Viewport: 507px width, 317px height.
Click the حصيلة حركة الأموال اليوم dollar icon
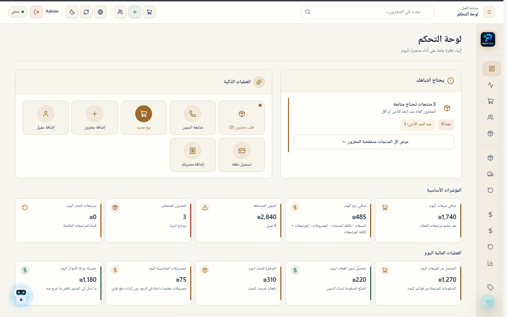click(25, 270)
